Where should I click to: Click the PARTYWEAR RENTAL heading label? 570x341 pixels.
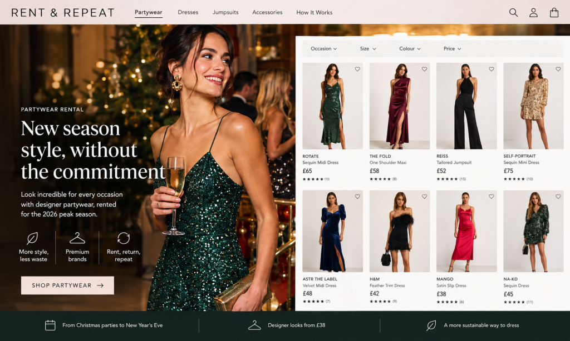(52, 109)
